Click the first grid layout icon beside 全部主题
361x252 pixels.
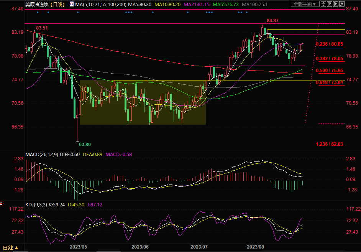pyautogui.click(x=324, y=4)
